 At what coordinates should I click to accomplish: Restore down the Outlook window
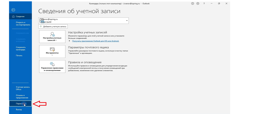coord(219,4)
